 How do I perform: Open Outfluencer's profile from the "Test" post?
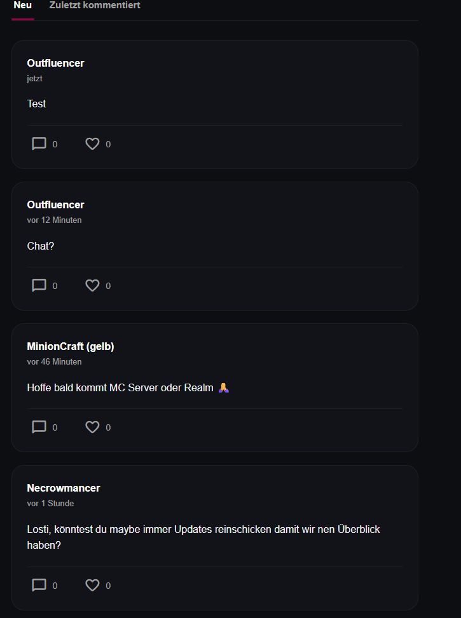coord(55,63)
